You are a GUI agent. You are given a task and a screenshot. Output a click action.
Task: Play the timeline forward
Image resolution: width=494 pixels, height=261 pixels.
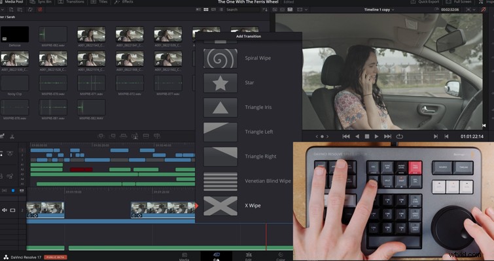pyautogui.click(x=376, y=136)
